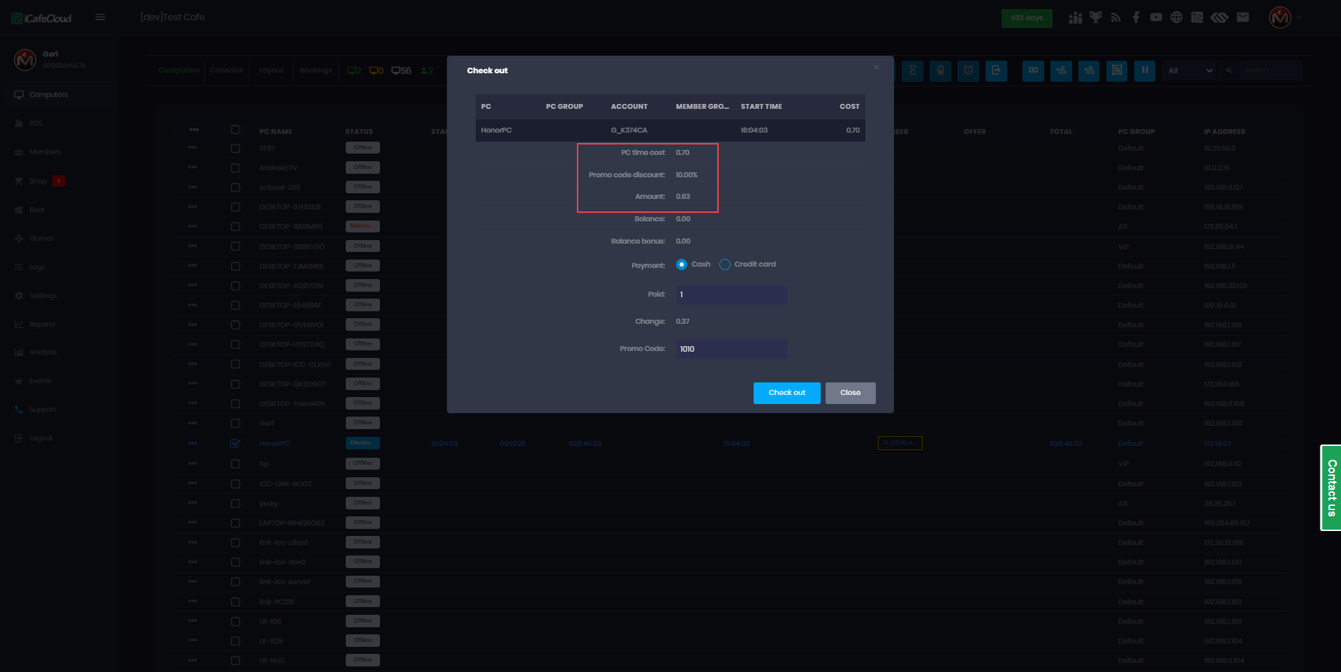Select the Cash payment option
The width and height of the screenshot is (1341, 672).
click(x=682, y=264)
